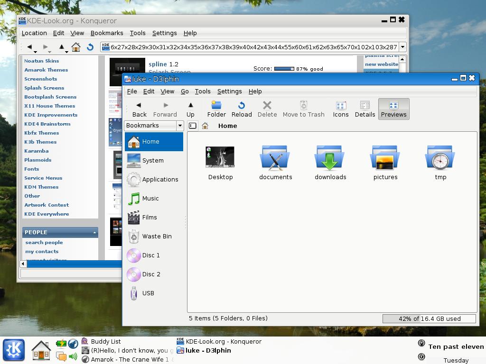Switch to KDE-Look.org Konqueror taskbar entry
Viewport: 486px width, 364px height.
coord(219,341)
